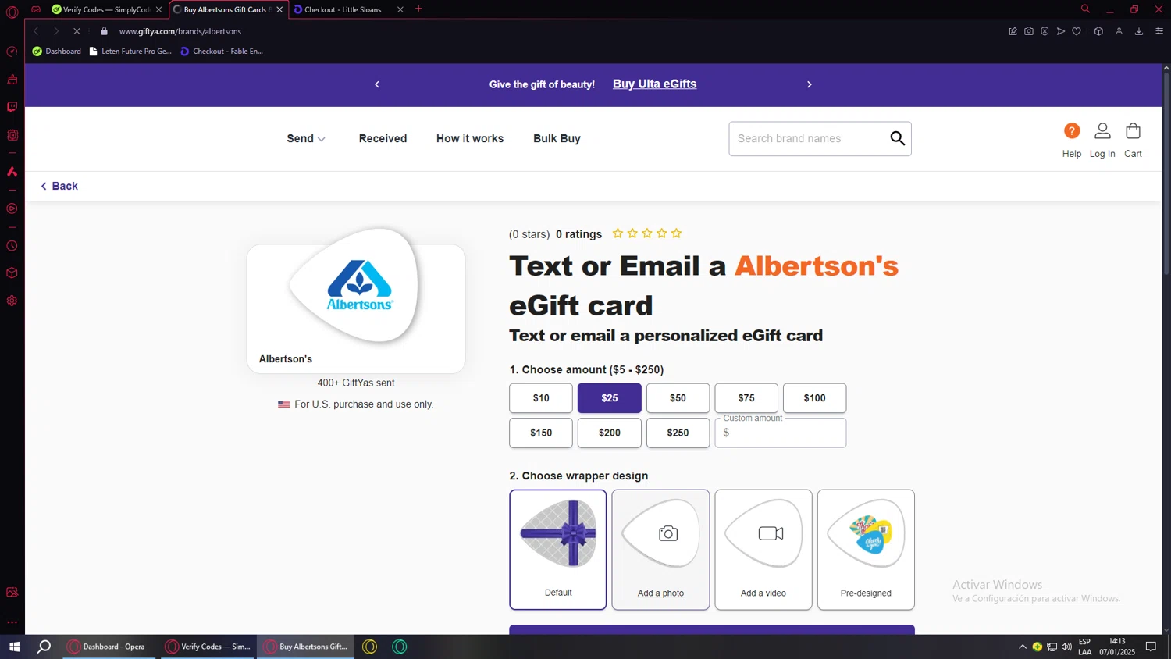Click the sidebar three-dots setup icon

point(12,622)
